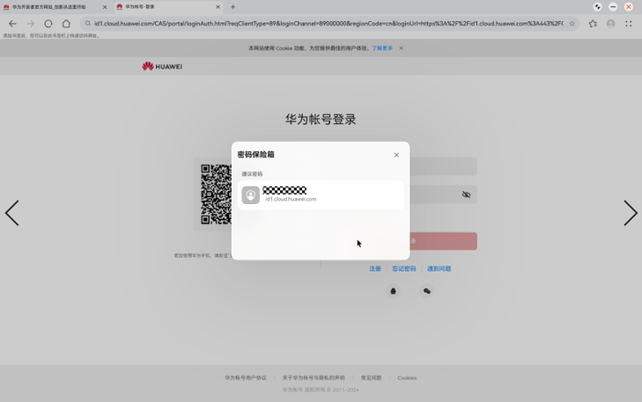Screen dimensions: 642x402
Task: Switch to 华为开发者官方网站 tab
Action: click(51, 7)
